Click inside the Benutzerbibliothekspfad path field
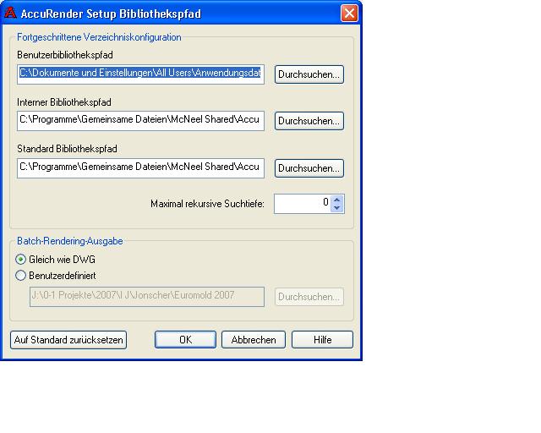Viewport: 541px width, 433px height. tap(141, 74)
